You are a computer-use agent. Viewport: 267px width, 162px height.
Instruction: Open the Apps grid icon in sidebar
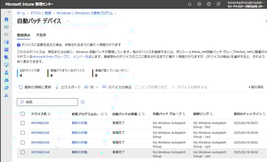[6, 50]
